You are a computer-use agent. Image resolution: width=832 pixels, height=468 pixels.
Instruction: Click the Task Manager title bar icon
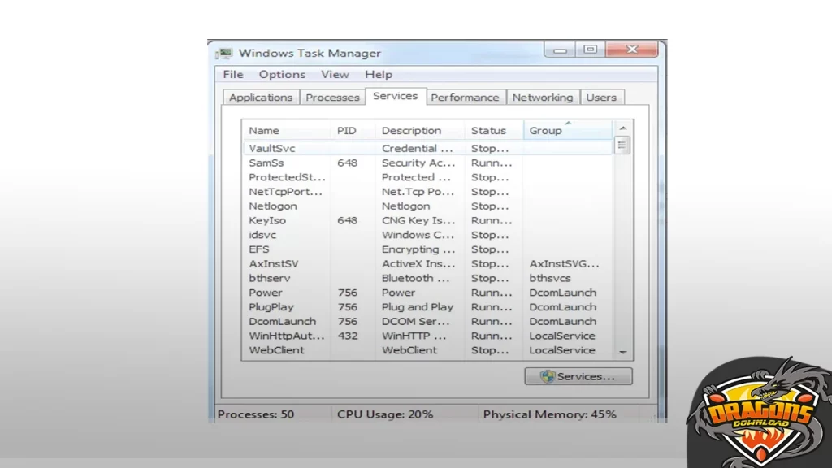pyautogui.click(x=223, y=53)
